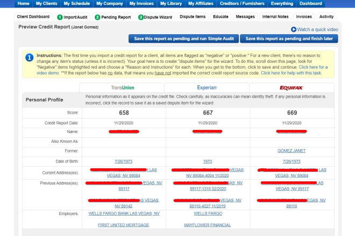Switch to the Client Dashboard tab

(x=33, y=17)
